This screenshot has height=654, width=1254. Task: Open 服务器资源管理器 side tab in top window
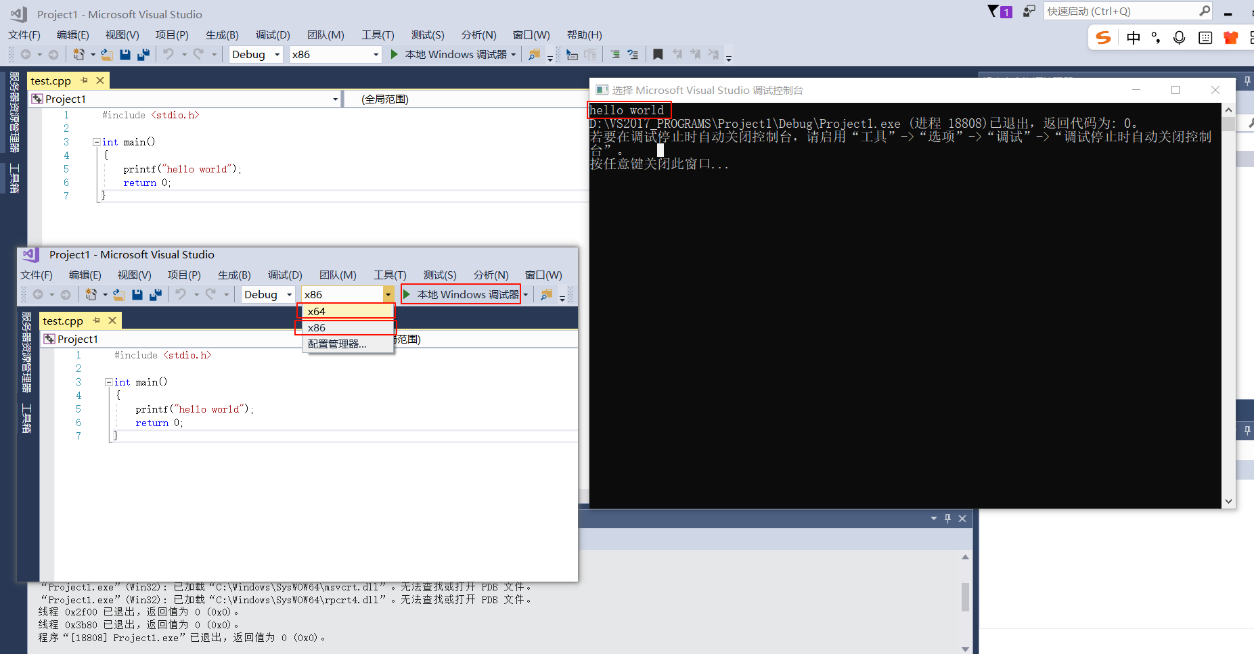(14, 112)
